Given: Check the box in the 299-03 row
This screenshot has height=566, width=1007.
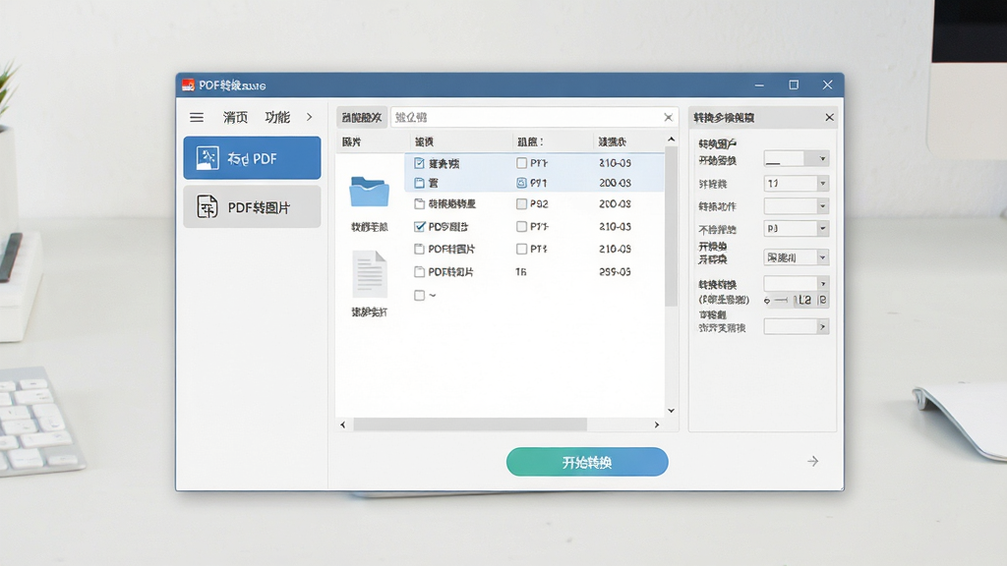Looking at the screenshot, I should point(419,272).
